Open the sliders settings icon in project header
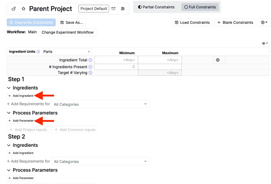The width and height of the screenshot is (271, 184). [x=123, y=9]
